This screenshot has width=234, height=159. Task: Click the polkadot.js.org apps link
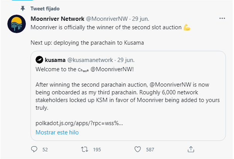pos(79,123)
